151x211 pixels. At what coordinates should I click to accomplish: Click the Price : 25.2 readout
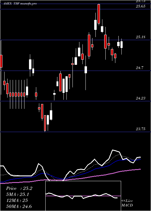[19, 188]
